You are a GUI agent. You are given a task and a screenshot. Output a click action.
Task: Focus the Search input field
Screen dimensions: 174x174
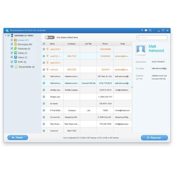pos(152,38)
